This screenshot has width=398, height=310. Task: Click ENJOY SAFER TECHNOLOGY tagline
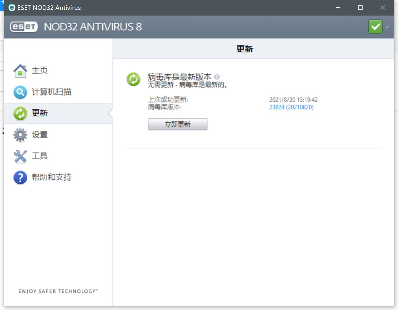pos(58,291)
